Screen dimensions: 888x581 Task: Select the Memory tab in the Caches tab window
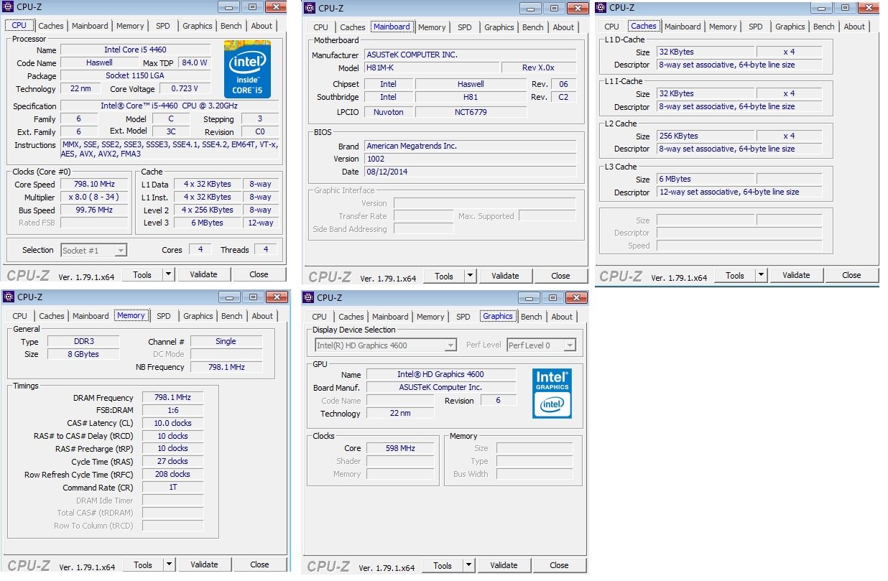pos(723,27)
